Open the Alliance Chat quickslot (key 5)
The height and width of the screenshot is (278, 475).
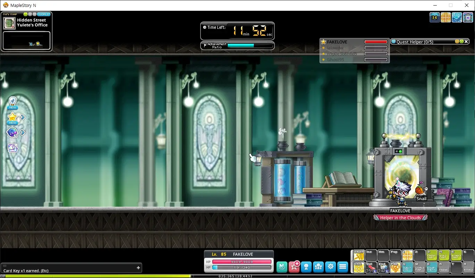point(456,255)
